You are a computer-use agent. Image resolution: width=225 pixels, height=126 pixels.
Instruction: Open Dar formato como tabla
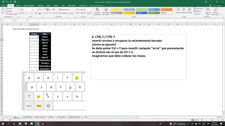[106, 12]
